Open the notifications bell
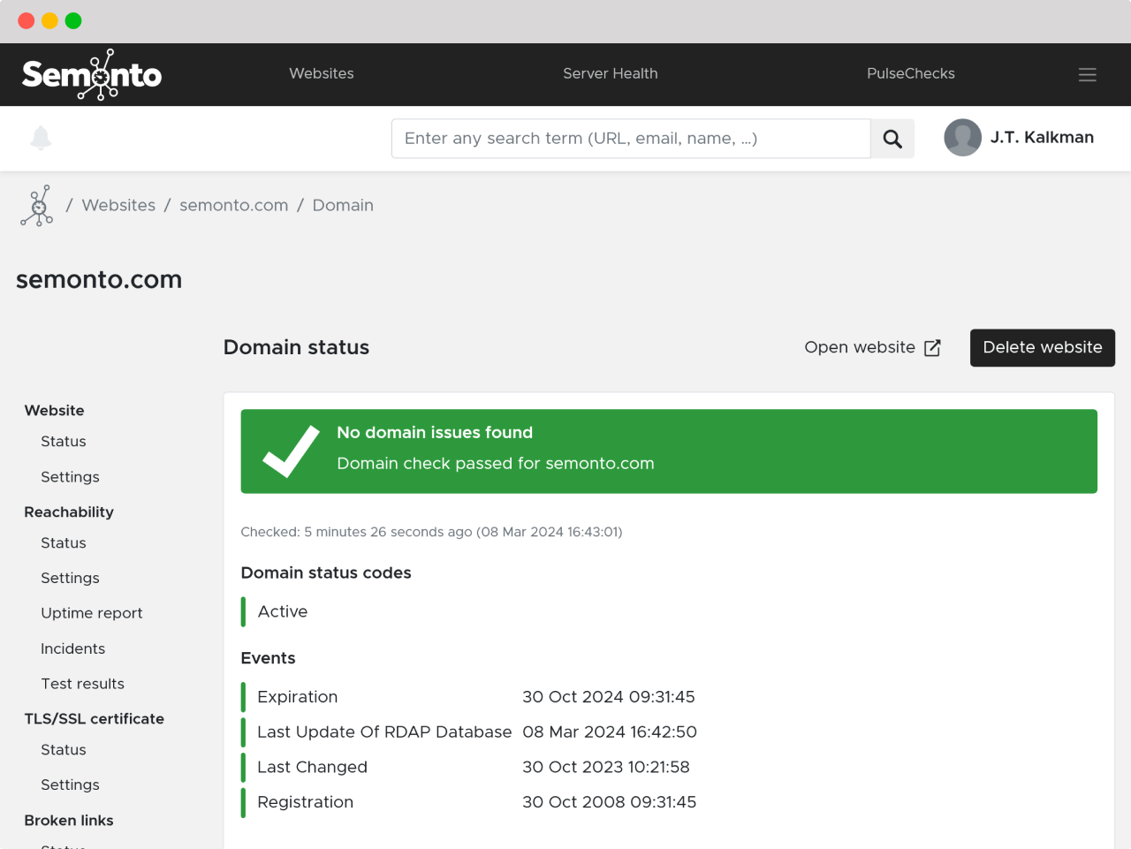Viewport: 1131px width, 849px height. [41, 138]
